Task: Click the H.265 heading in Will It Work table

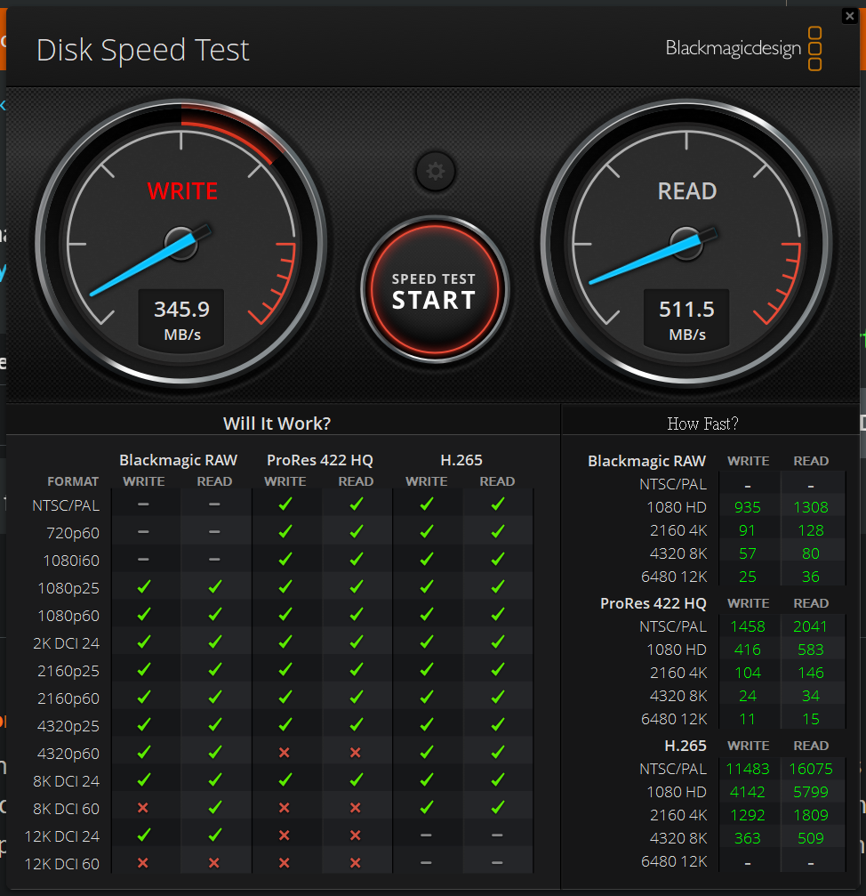Action: pos(461,460)
